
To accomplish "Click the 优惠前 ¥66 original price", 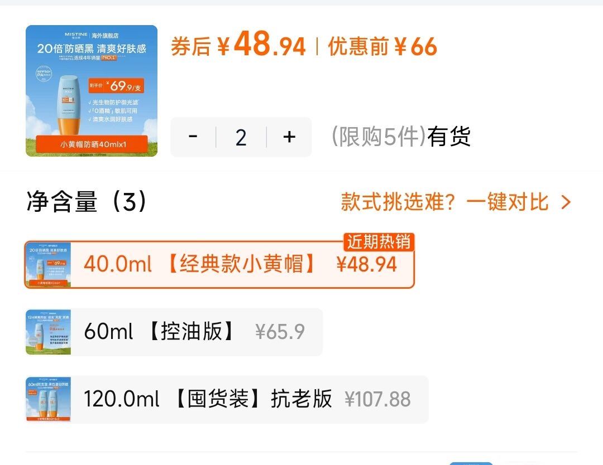I will coord(382,46).
